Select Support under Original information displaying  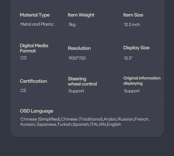coord(132,91)
